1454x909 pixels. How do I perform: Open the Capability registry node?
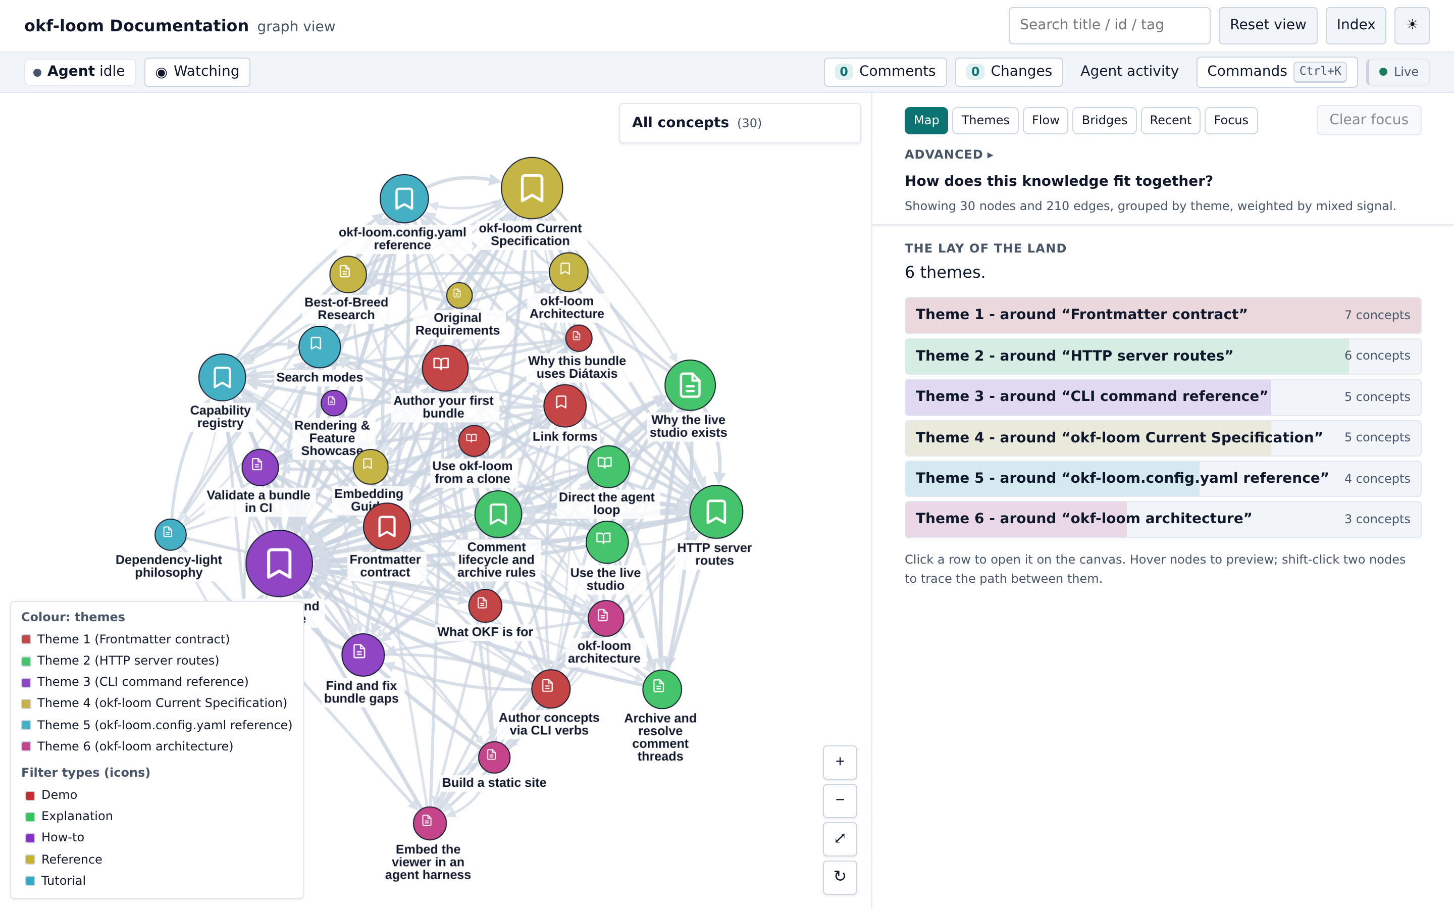(222, 378)
